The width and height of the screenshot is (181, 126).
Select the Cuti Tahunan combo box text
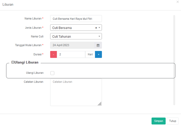coord(62,37)
